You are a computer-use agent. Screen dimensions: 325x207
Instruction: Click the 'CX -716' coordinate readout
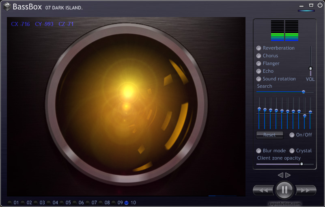[x=20, y=24]
